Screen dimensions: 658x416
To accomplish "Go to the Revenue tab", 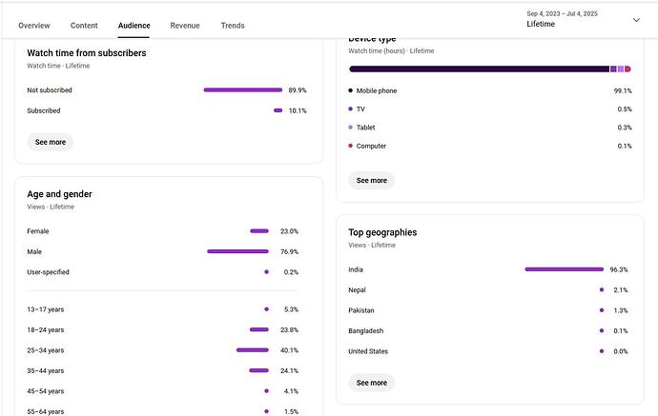I will (185, 26).
